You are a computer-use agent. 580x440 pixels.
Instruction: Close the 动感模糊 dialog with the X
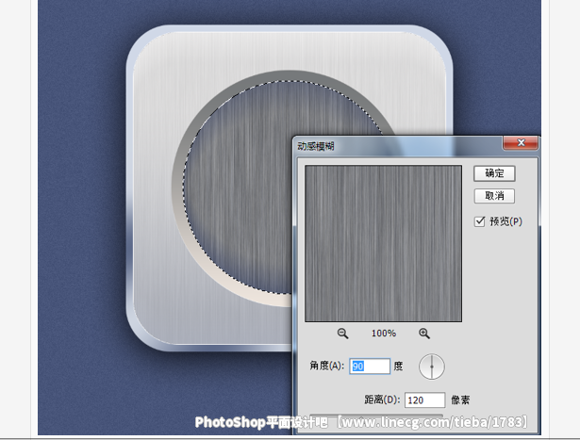coord(521,142)
